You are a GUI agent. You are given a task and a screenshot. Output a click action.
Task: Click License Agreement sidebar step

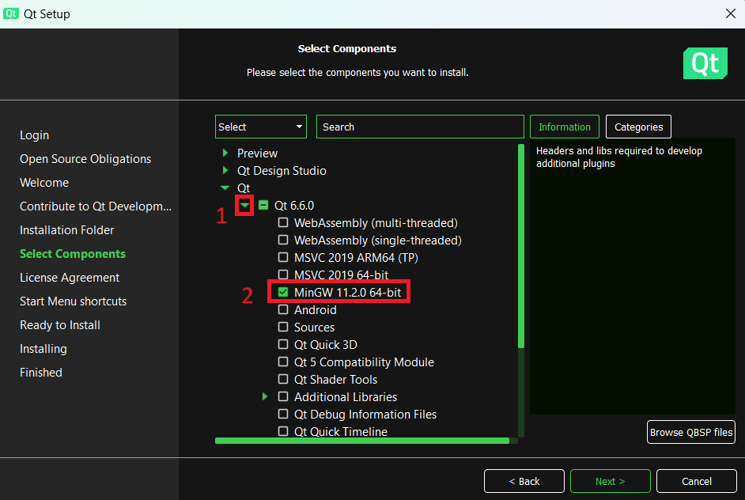(x=70, y=278)
